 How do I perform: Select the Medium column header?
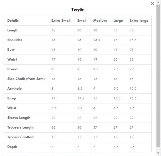pyautogui.click(x=100, y=21)
